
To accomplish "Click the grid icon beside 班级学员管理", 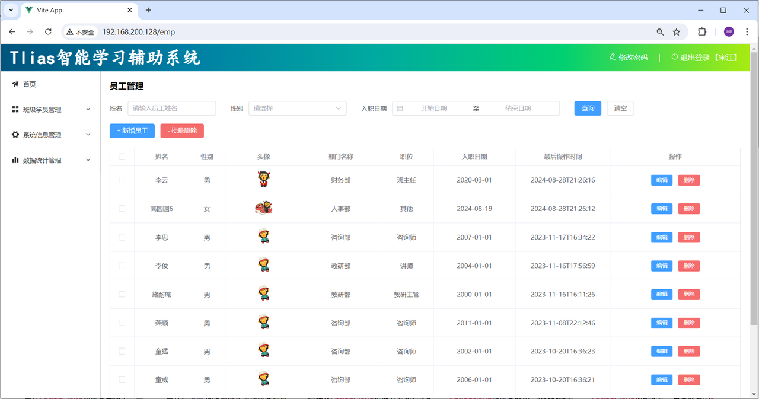I will [x=15, y=110].
